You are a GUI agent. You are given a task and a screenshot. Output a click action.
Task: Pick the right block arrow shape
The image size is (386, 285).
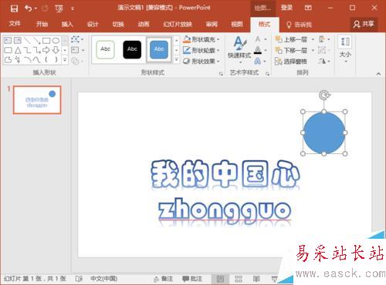[46, 50]
